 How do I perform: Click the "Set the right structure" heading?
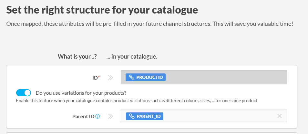[102, 10]
